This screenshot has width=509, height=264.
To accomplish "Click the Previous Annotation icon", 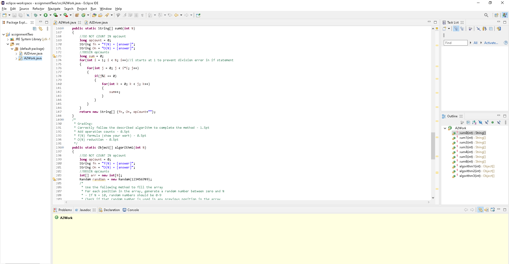I will pos(160,15).
